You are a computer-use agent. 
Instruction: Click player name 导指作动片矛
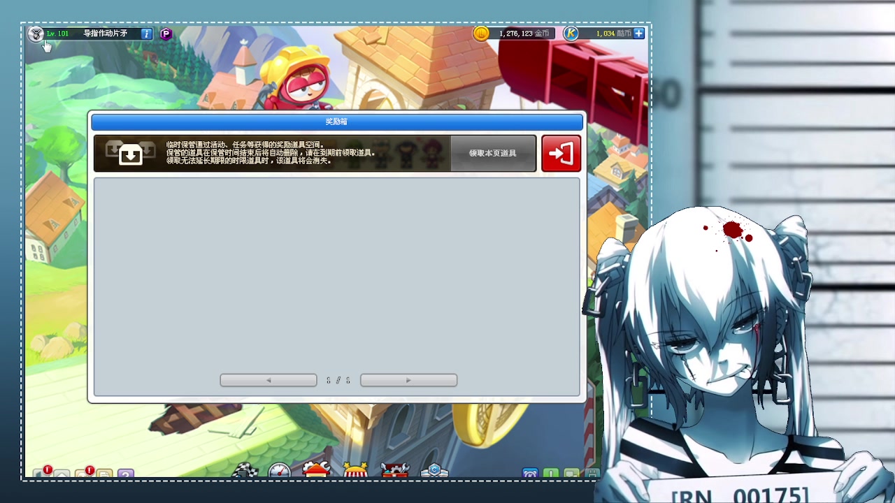(x=106, y=34)
